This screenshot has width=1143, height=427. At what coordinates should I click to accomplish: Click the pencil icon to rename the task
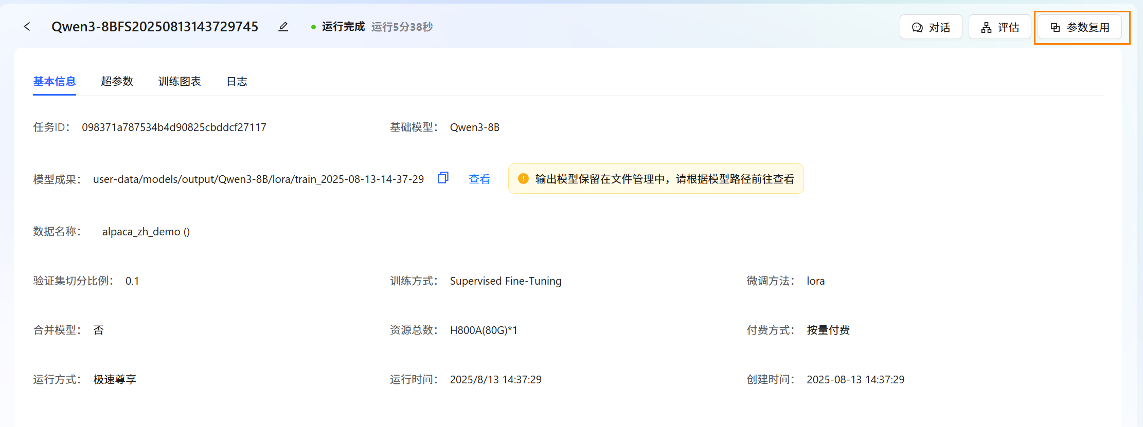tap(283, 27)
